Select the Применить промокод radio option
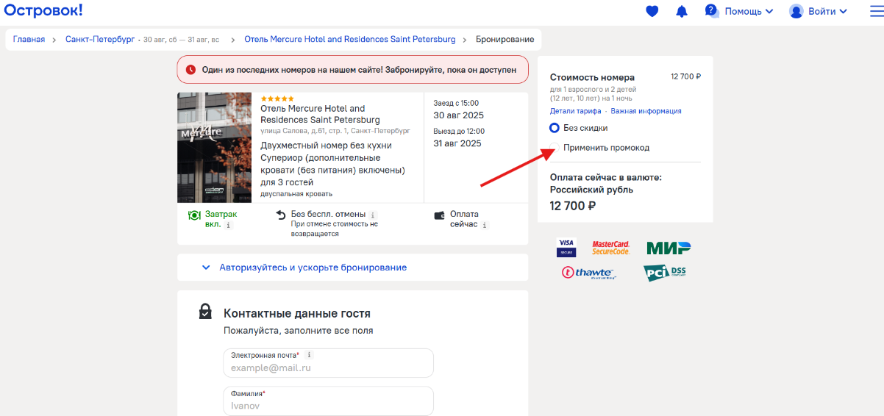This screenshot has width=884, height=416. 555,148
